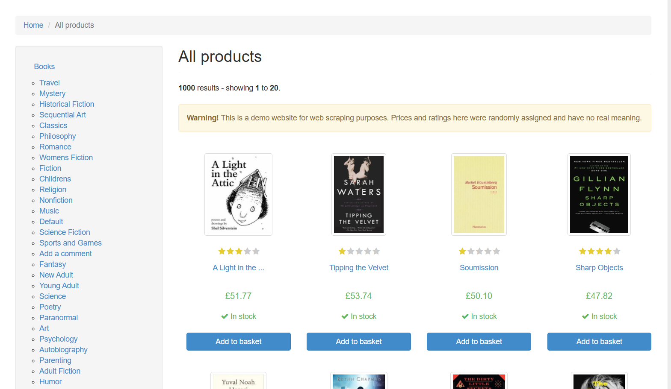Browse the Psychology category

pos(59,339)
